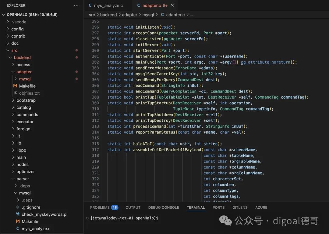The width and height of the screenshot is (329, 234).
Task: Click the adapter.c breadcrumb item
Action: [175, 15]
